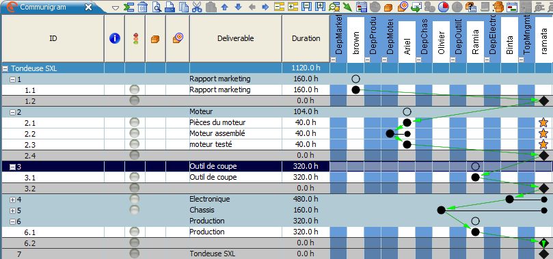Click the envelope with green arrow icon
Screen dimensions: 553x259
[x=416, y=7]
